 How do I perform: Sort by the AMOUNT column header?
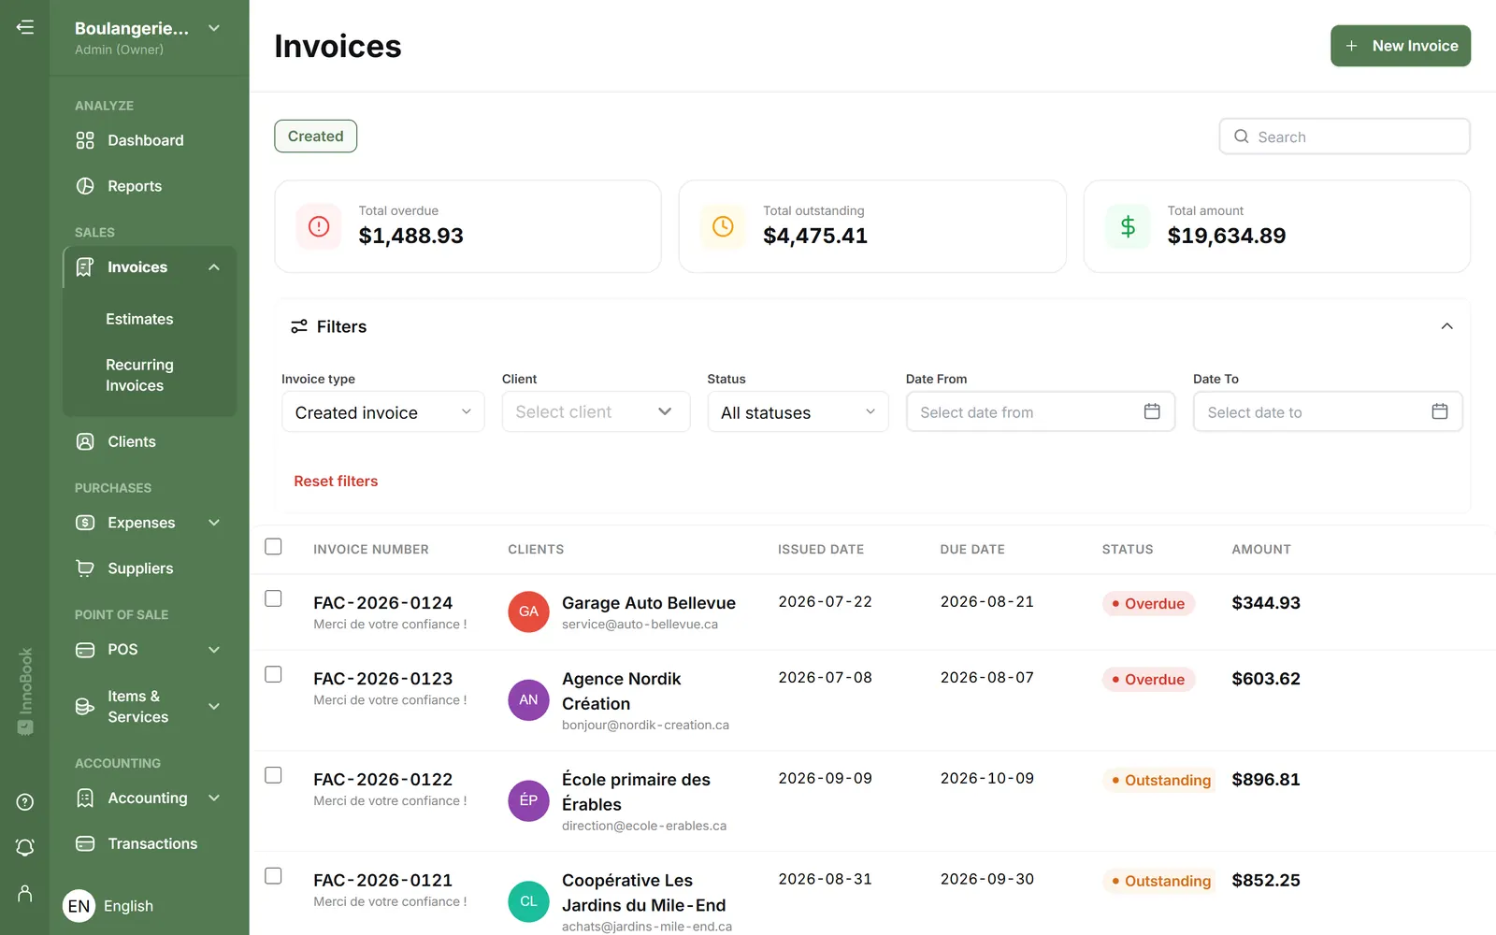coord(1260,550)
